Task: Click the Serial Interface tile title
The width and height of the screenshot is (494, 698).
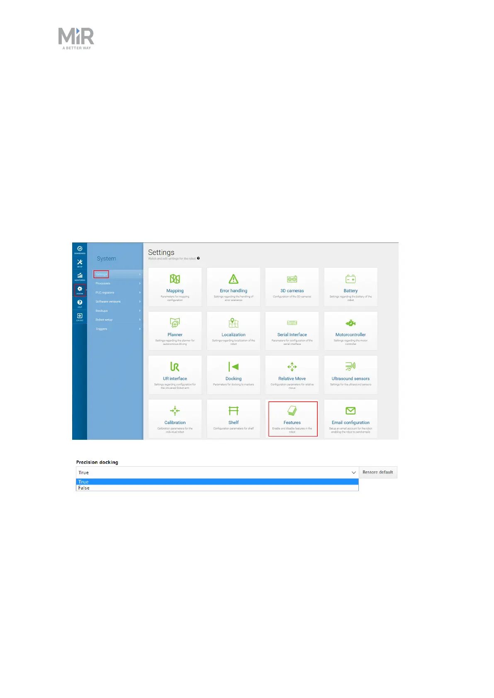Action: point(292,335)
